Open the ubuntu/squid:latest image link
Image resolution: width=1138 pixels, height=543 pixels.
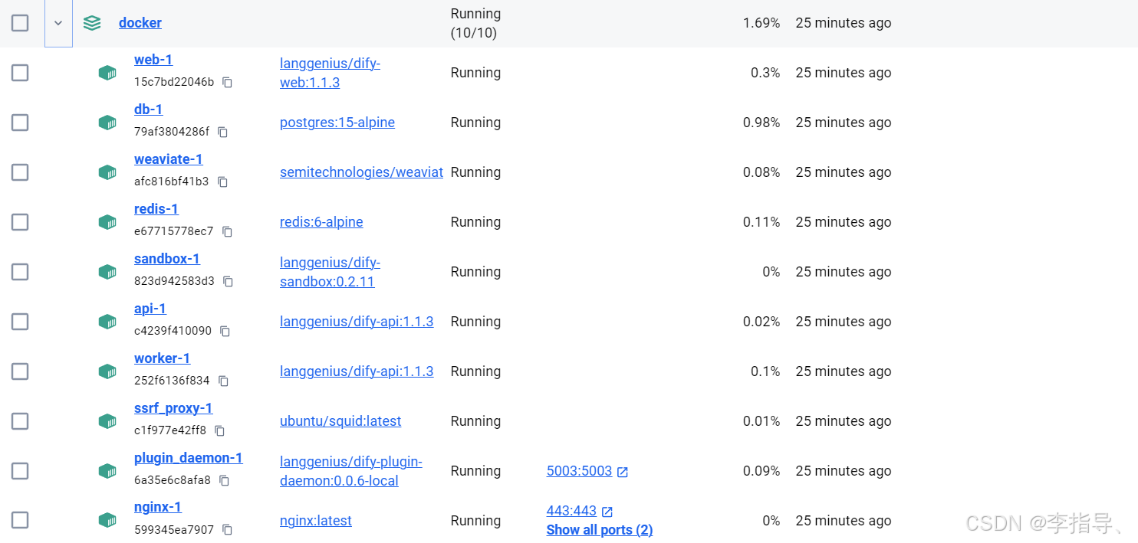(x=340, y=421)
